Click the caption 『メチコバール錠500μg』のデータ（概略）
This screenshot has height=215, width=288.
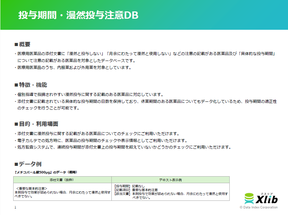(46, 172)
